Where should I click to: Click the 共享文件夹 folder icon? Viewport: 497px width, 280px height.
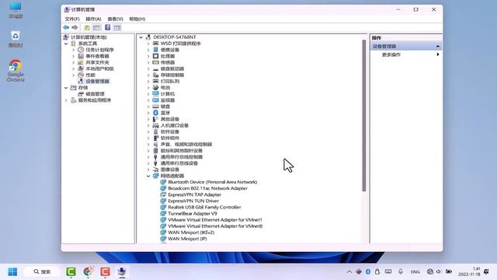81,62
